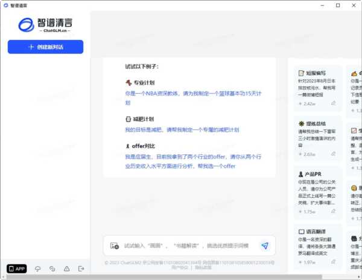
Task: Click the 创建新对话 button
Action: pyautogui.click(x=45, y=47)
